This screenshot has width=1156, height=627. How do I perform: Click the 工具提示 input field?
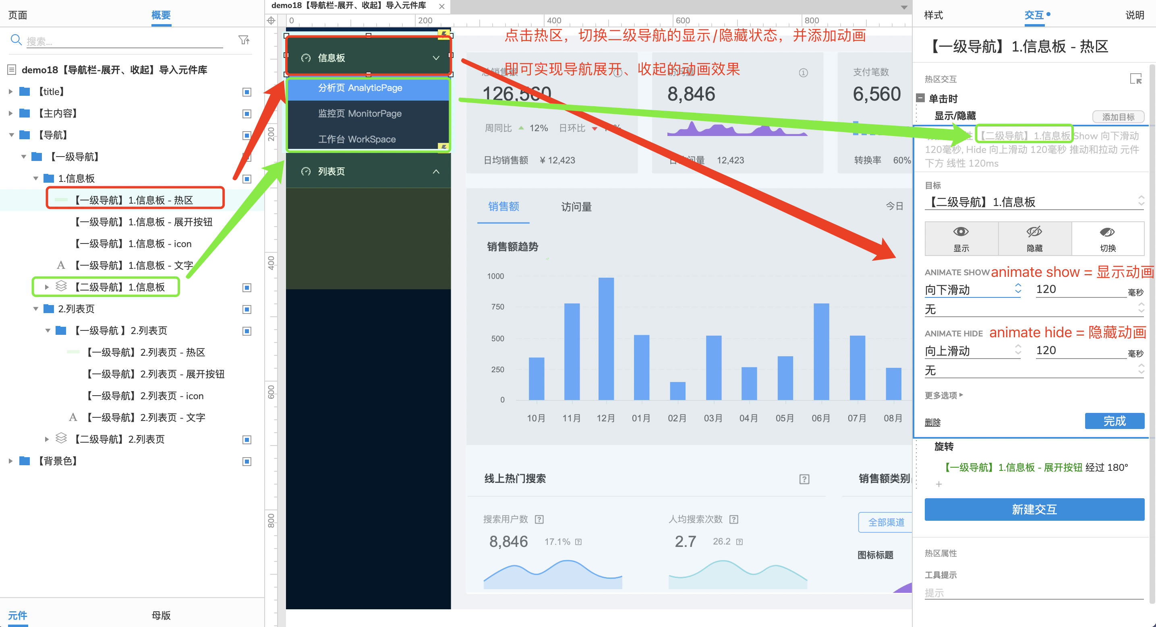[x=1034, y=592]
